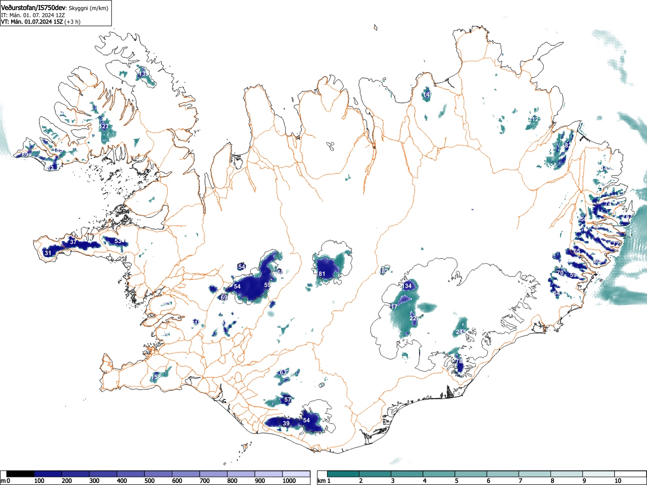647x485 pixels.
Task: Pick the dark navy 100–200 m legend swatch
Action: 48,474
